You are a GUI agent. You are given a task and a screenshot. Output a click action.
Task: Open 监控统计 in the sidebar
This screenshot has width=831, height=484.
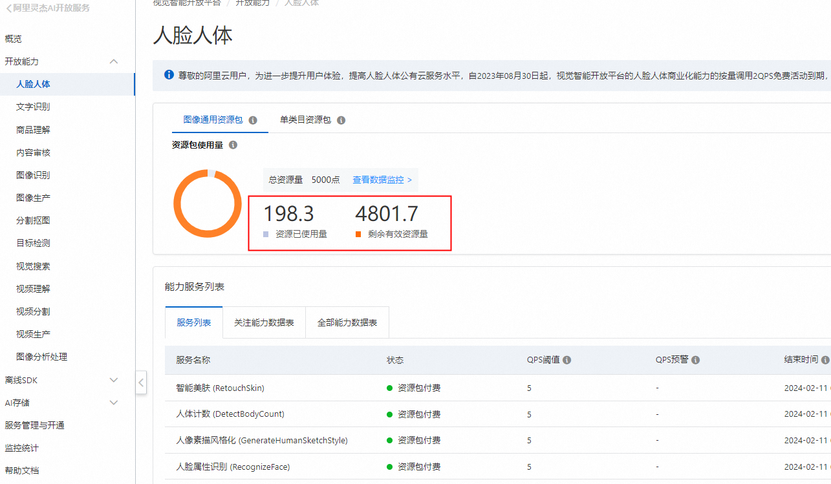pos(21,448)
